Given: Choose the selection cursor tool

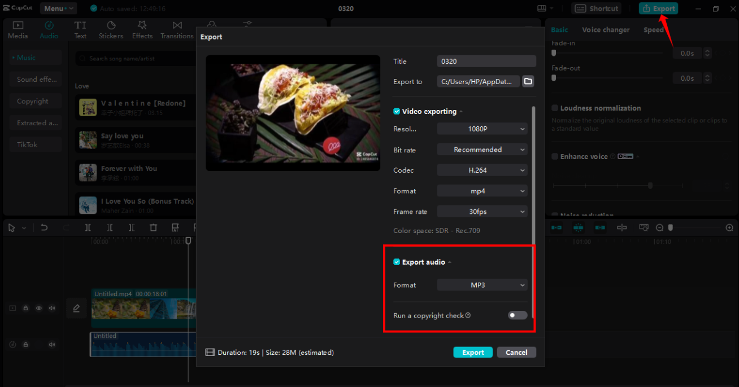Looking at the screenshot, I should [12, 228].
